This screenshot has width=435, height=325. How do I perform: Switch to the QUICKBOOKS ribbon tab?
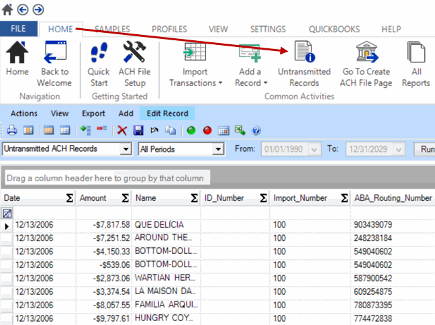click(334, 30)
